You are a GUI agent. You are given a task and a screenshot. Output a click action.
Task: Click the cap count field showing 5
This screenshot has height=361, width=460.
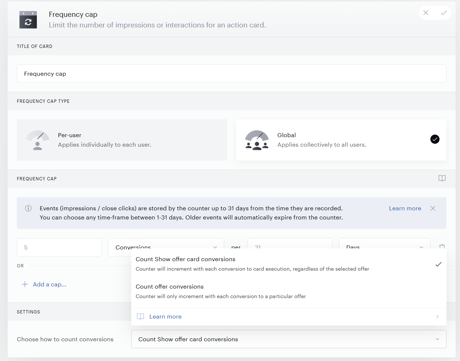pyautogui.click(x=59, y=247)
